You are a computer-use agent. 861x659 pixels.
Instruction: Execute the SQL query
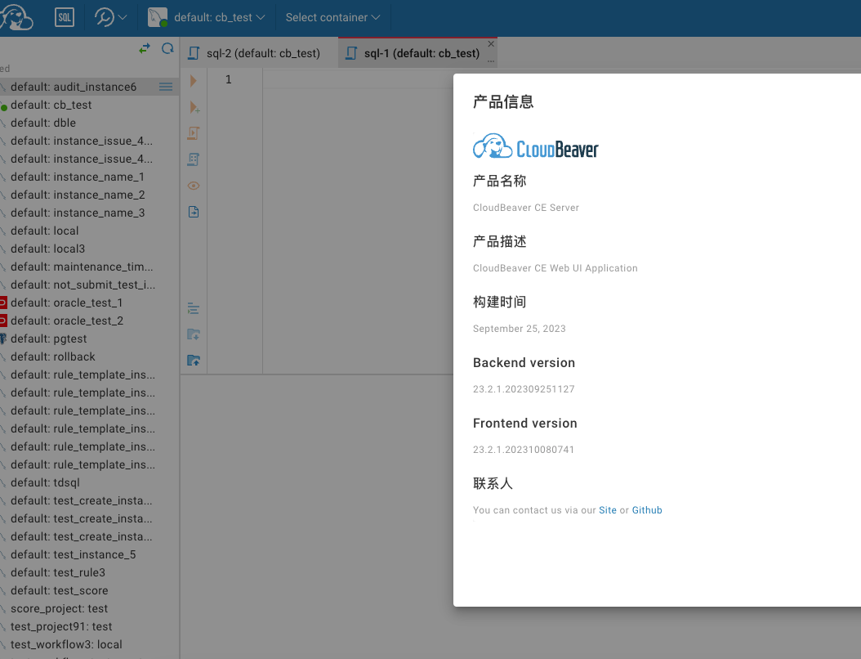click(x=194, y=80)
